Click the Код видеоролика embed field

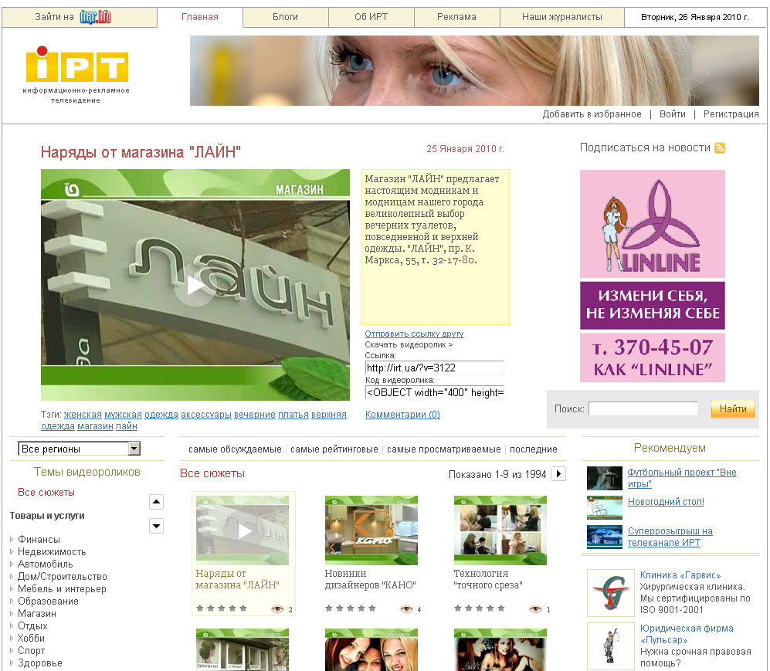[435, 392]
